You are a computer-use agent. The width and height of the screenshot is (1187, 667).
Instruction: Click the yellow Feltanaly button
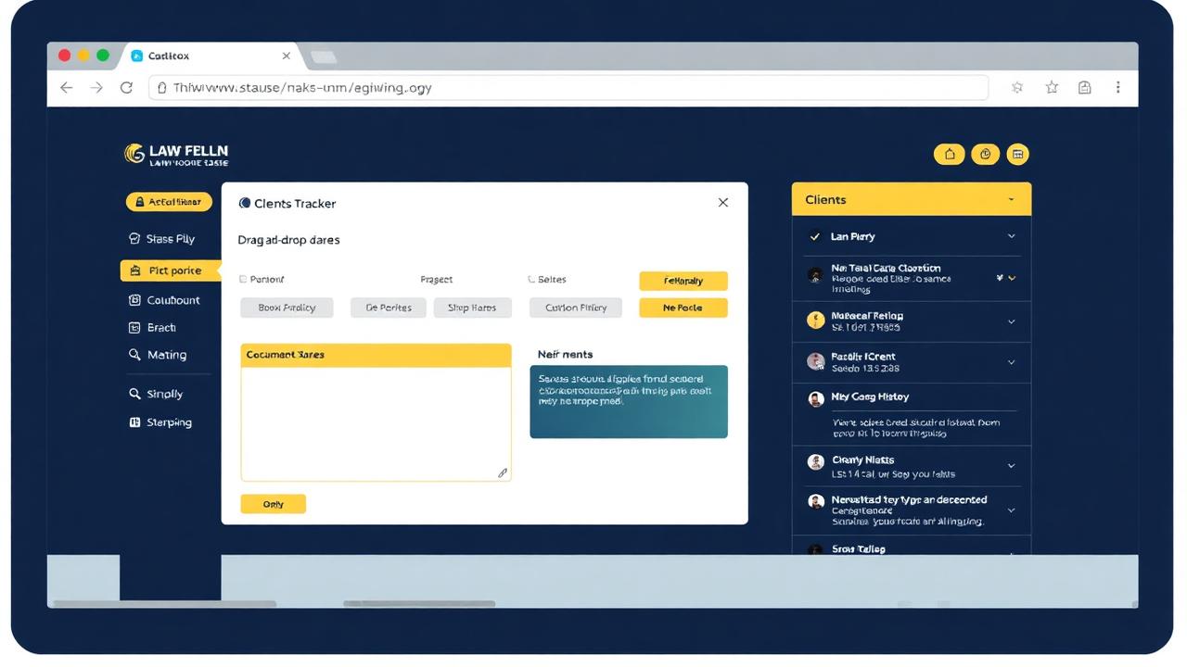(x=683, y=281)
